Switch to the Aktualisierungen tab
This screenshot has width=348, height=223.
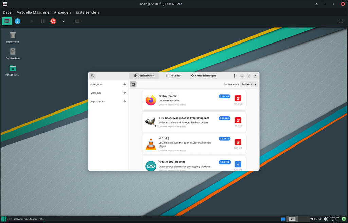tap(204, 75)
